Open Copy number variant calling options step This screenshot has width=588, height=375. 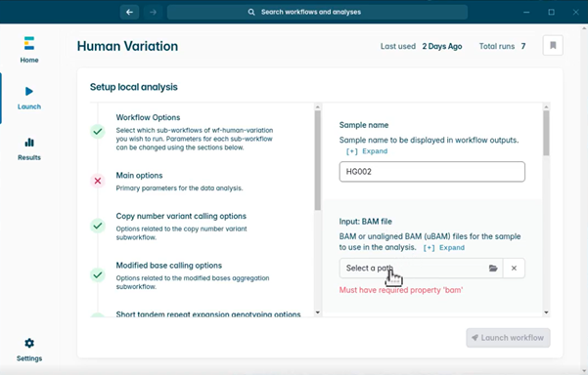[181, 226]
